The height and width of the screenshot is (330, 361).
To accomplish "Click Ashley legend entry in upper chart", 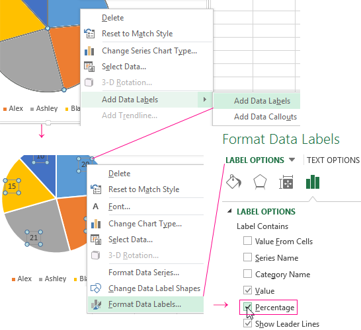I will pos(44,108).
